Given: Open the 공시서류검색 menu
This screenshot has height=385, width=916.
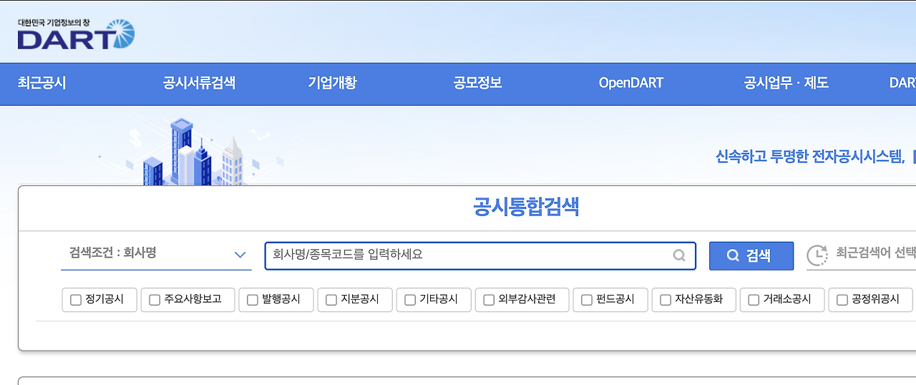Looking at the screenshot, I should [x=199, y=83].
